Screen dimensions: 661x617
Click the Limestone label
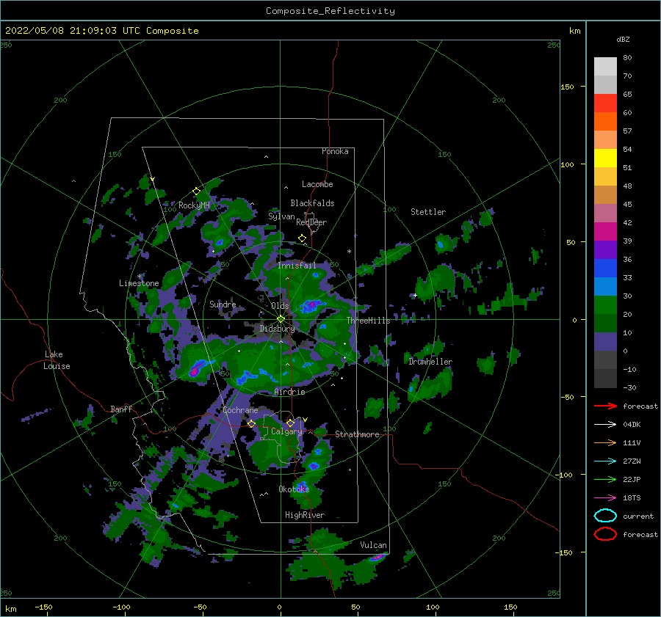coord(139,283)
